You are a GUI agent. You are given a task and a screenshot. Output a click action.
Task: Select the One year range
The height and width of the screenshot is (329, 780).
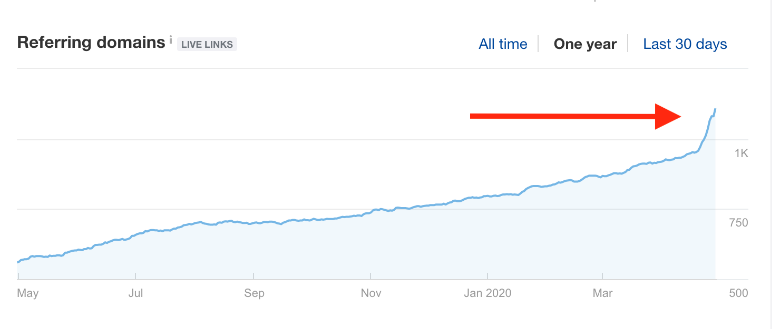585,44
